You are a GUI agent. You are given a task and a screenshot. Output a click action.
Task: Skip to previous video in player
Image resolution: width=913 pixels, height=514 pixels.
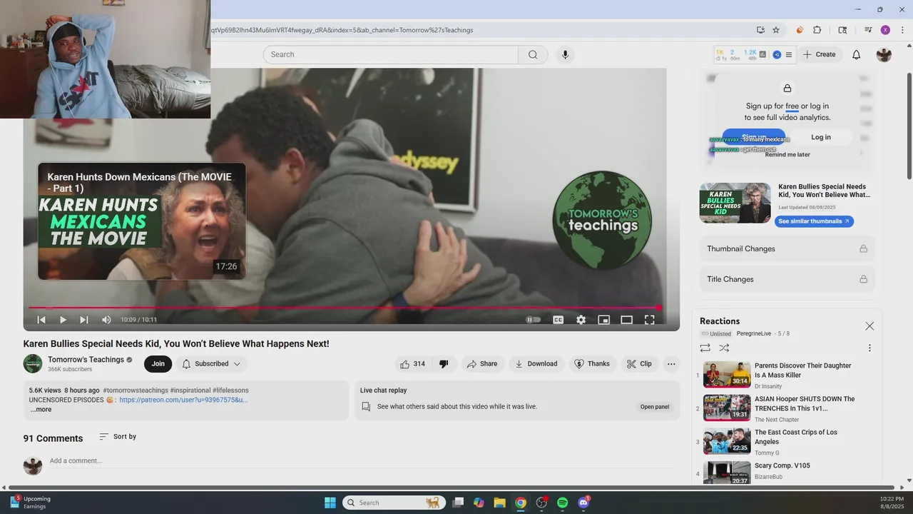pyautogui.click(x=41, y=320)
